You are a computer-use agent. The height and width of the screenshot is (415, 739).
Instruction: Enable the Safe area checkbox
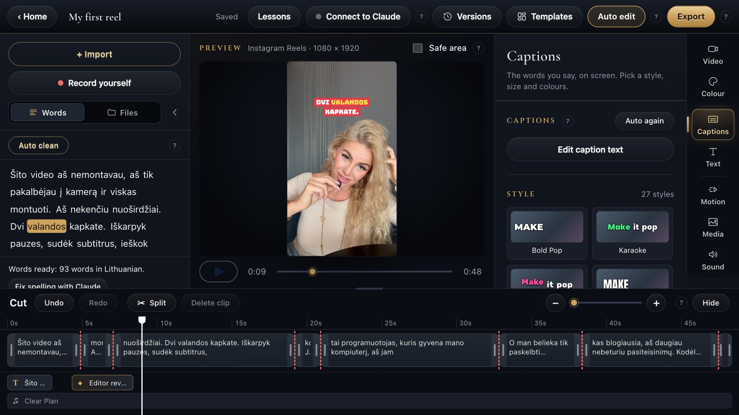pyautogui.click(x=418, y=48)
